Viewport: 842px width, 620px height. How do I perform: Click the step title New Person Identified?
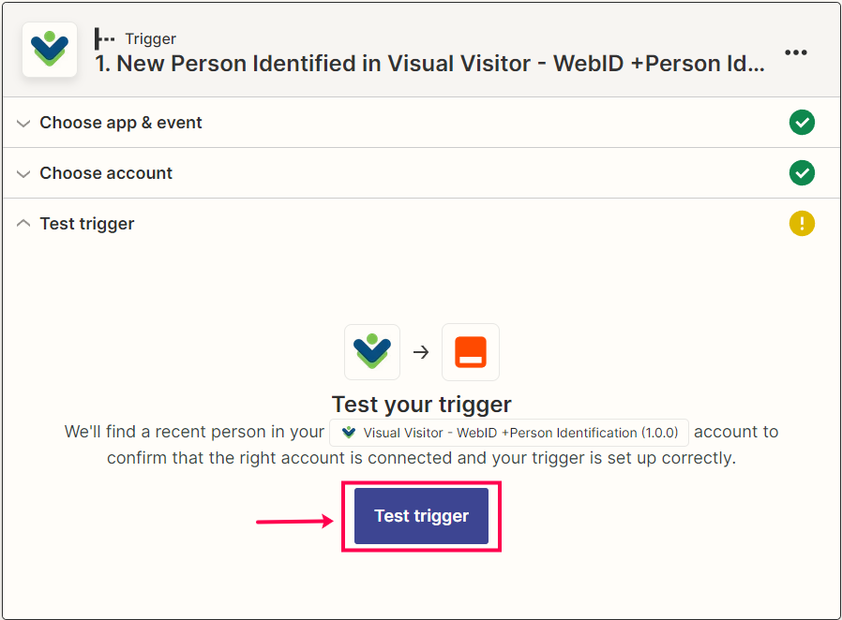coord(429,64)
